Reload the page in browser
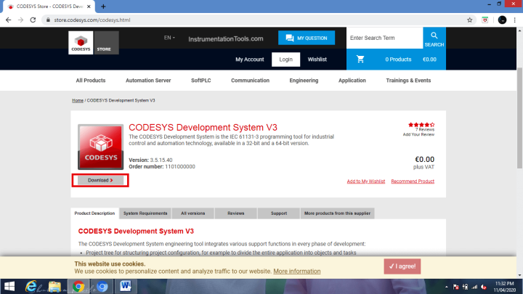Screen dimensions: 523x294 33,20
